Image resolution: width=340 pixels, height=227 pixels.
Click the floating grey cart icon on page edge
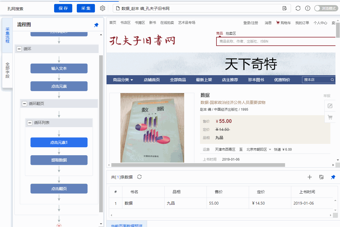[330, 117]
